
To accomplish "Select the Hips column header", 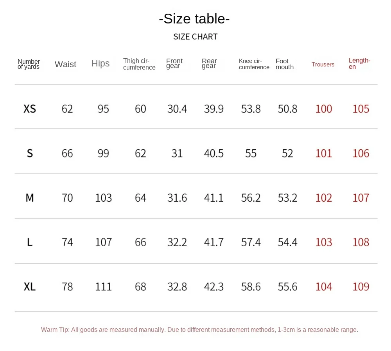I will point(100,64).
